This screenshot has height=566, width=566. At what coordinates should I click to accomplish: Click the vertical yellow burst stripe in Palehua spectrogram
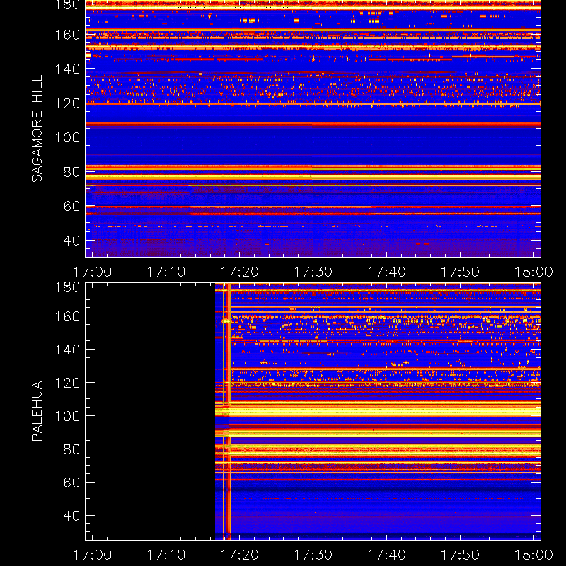tap(229, 412)
